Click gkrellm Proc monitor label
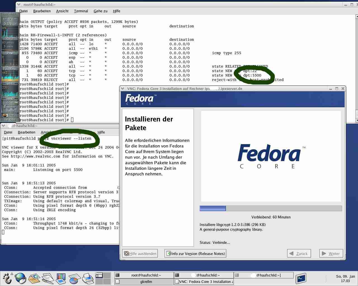 pos(10,53)
